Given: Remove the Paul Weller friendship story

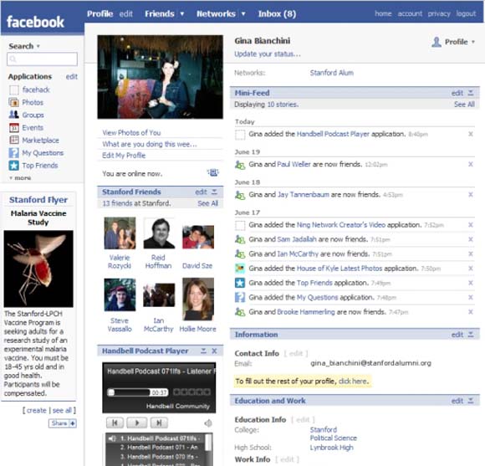Looking at the screenshot, I should point(471,164).
